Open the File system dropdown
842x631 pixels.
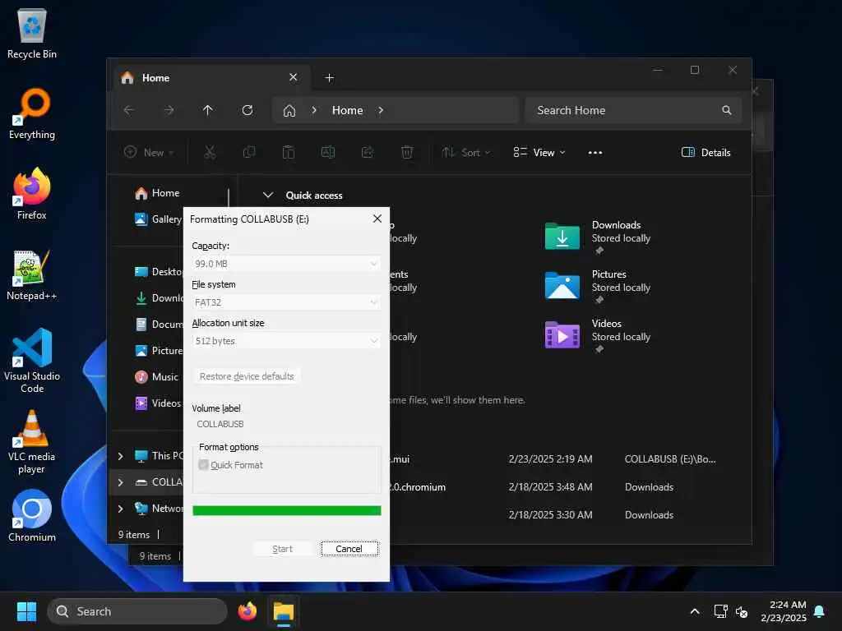click(286, 302)
